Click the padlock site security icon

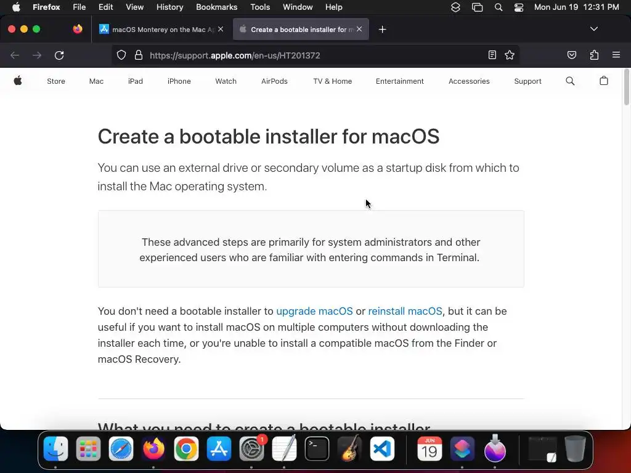click(139, 55)
